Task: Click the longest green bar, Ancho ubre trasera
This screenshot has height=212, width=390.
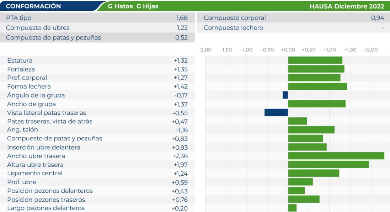Action: point(336,156)
